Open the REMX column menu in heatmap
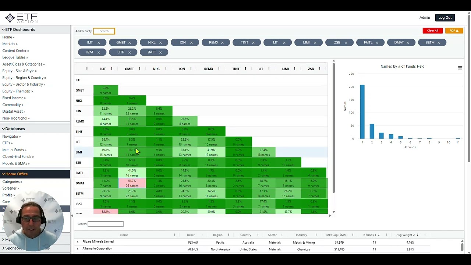This screenshot has height=265, width=471. point(219,69)
